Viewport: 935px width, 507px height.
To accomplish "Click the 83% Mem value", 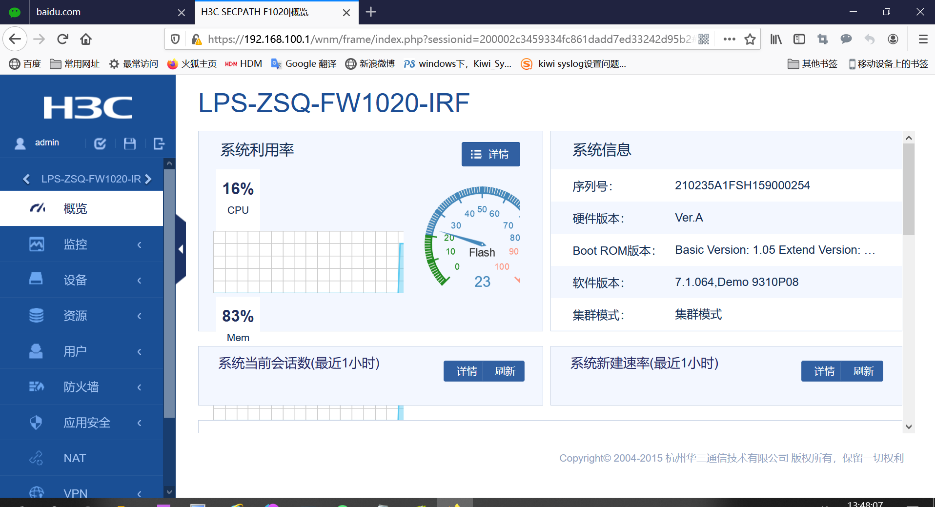I will tap(238, 316).
